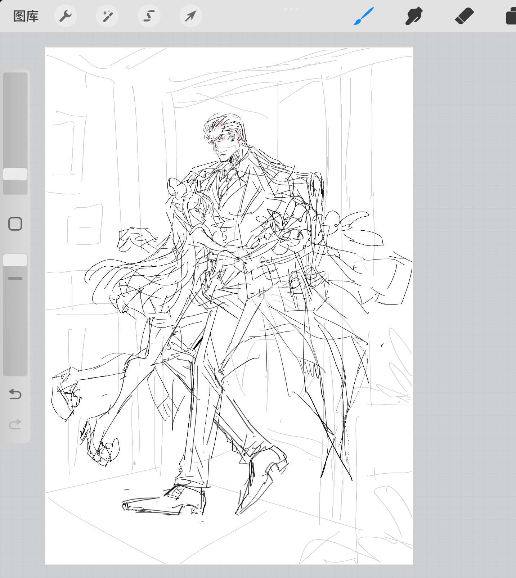Tap the three-dot handle at top center
This screenshot has height=578, width=516.
[291, 9]
